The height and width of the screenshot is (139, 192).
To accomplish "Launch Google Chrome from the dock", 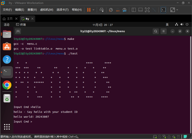I will 7,85.
